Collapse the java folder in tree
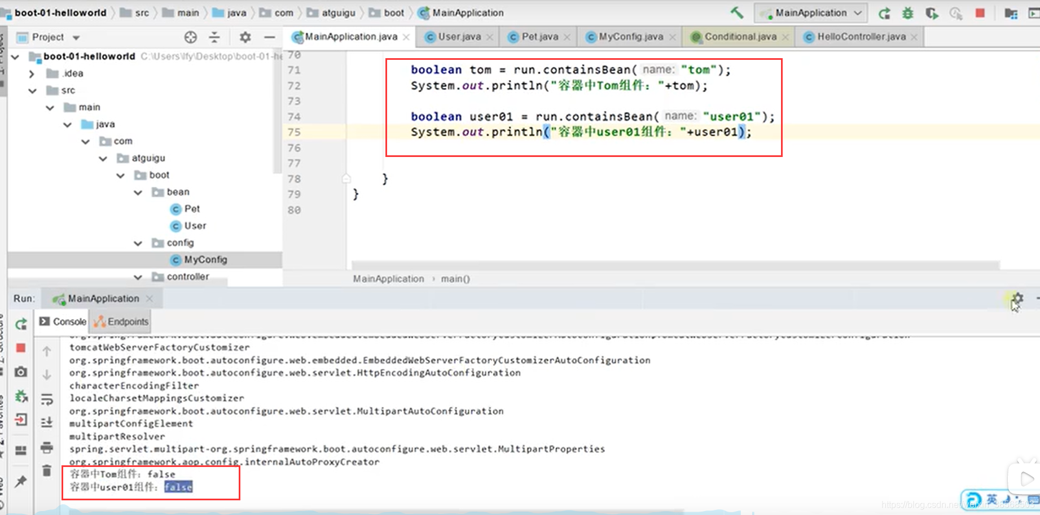 (x=68, y=124)
